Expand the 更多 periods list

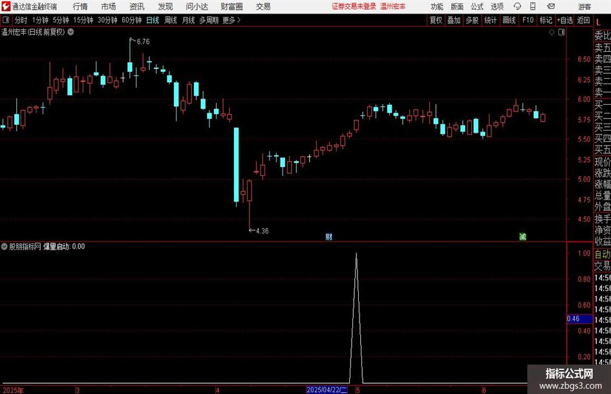point(231,20)
